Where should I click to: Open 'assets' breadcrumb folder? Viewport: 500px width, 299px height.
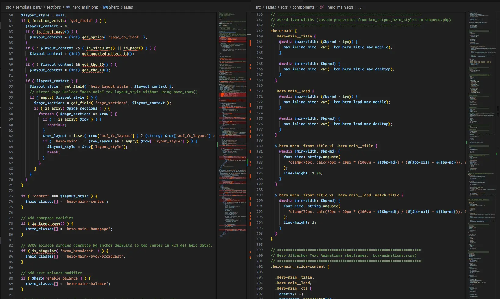tap(271, 7)
